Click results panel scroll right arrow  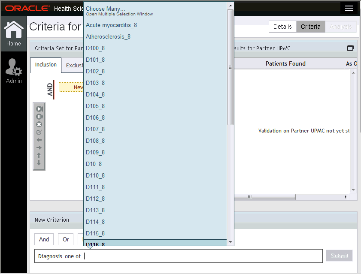point(346,197)
